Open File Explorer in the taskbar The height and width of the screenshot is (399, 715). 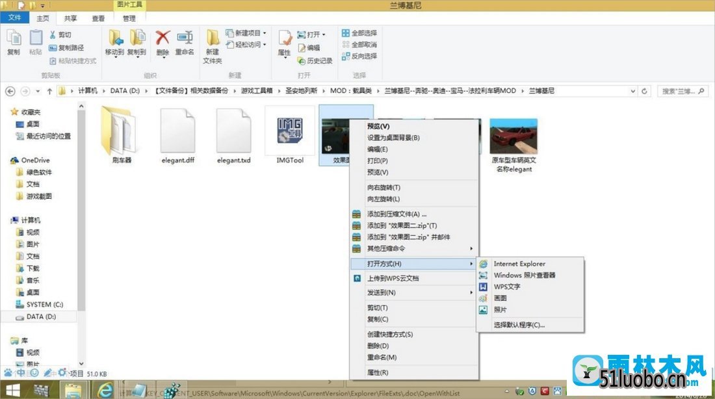pos(73,391)
